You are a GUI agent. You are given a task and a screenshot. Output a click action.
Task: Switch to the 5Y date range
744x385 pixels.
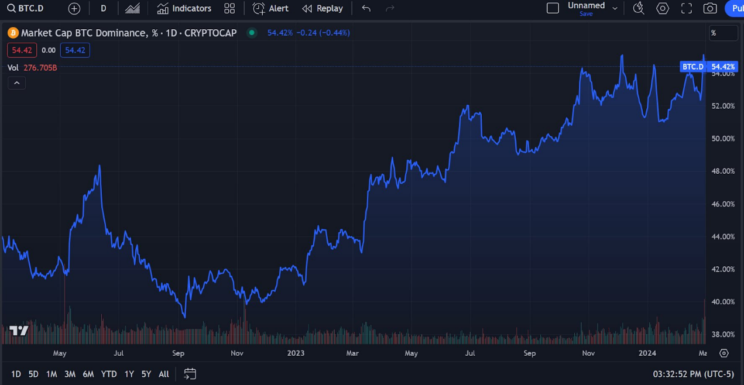146,374
